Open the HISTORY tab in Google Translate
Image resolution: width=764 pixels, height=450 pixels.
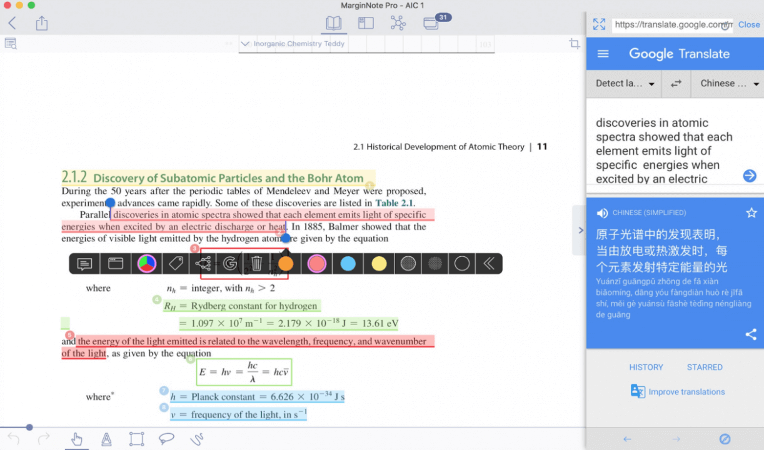pyautogui.click(x=646, y=367)
